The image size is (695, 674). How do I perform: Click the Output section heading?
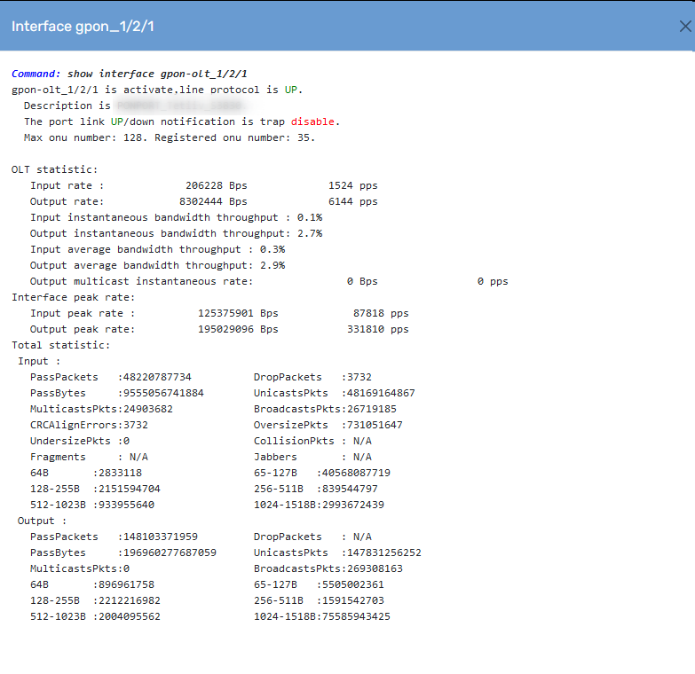[42, 521]
